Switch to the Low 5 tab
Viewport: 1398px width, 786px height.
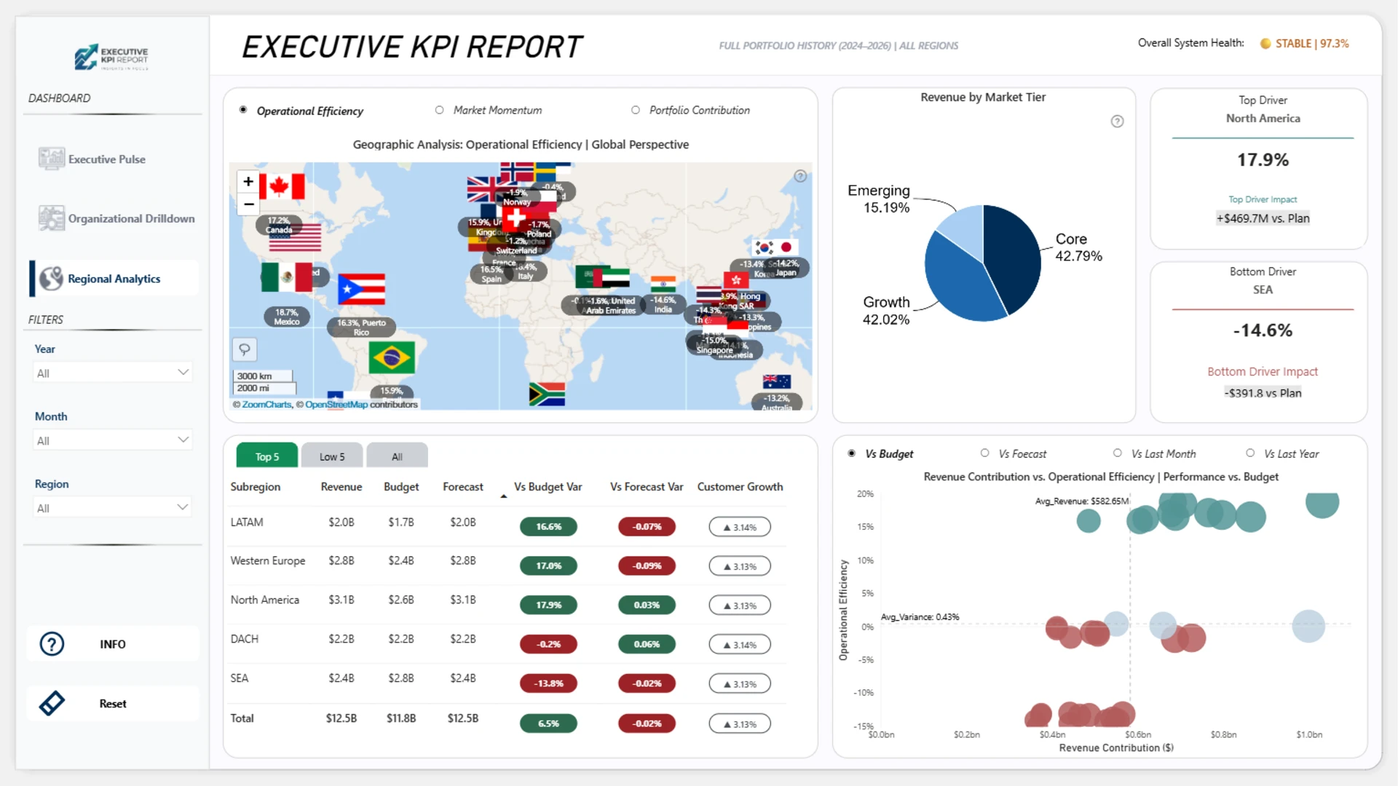click(331, 456)
